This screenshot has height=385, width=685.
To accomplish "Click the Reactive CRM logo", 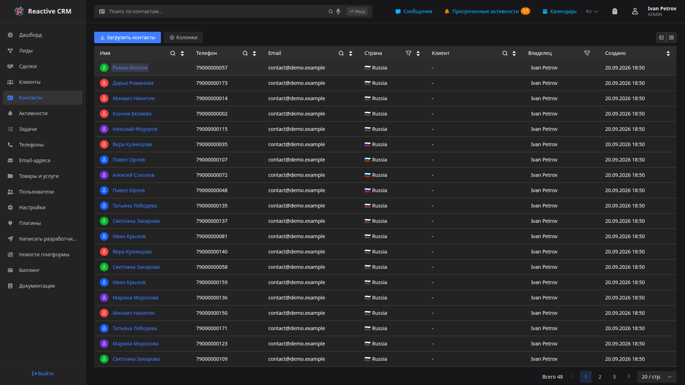I will [x=43, y=11].
